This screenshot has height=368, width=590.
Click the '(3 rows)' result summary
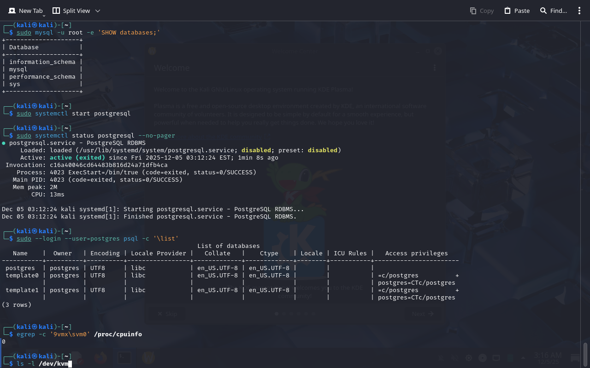pyautogui.click(x=17, y=305)
